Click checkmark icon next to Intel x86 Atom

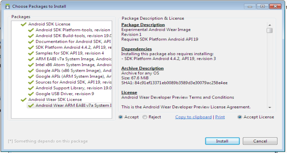click(x=31, y=65)
